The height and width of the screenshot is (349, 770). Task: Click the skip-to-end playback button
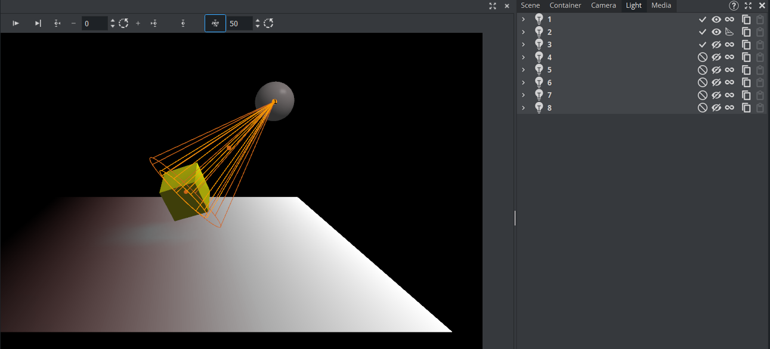pos(38,23)
